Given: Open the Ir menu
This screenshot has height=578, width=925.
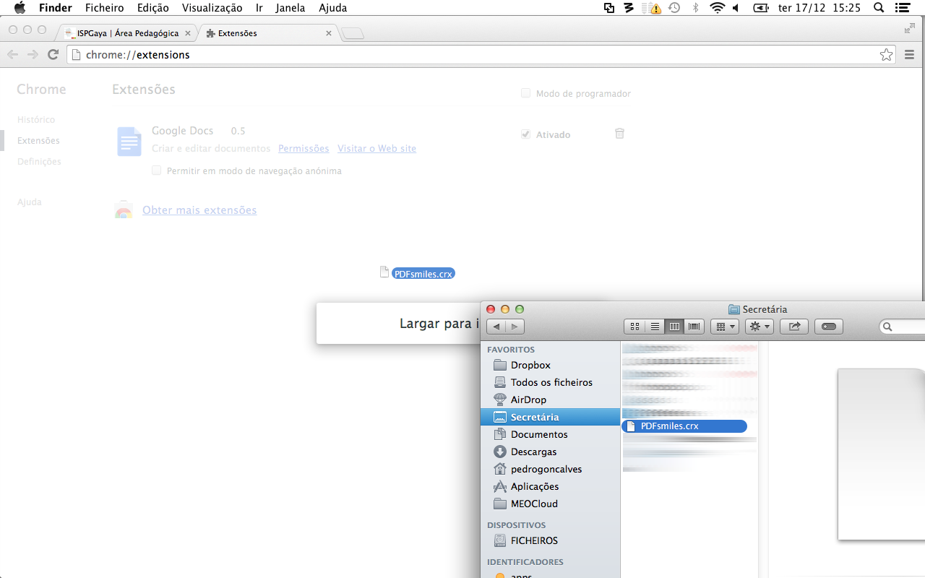Looking at the screenshot, I should tap(259, 8).
